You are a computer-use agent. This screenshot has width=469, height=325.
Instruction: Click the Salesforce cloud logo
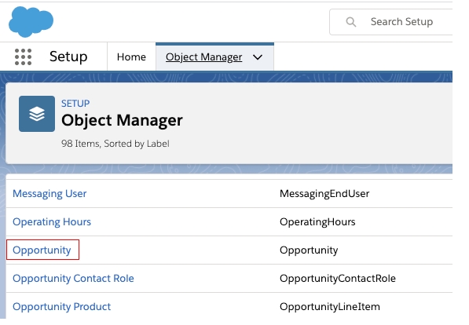[31, 21]
